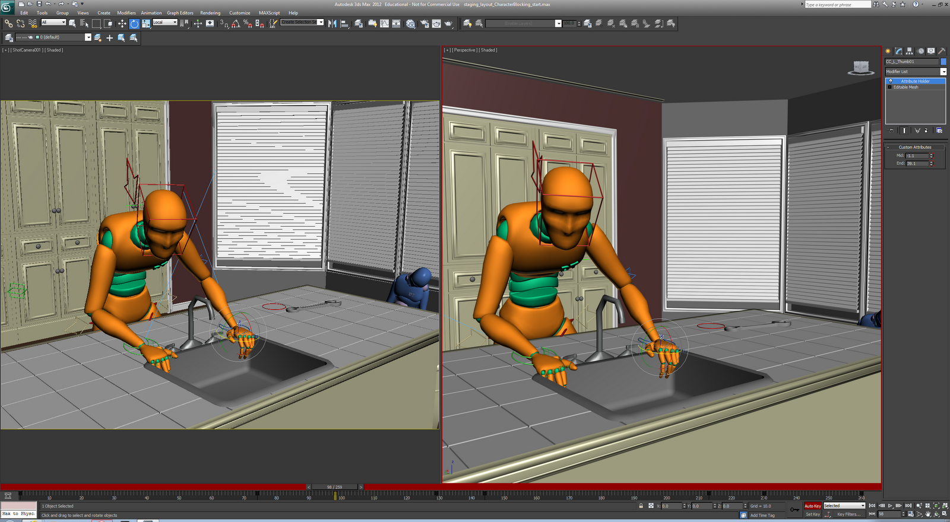Click the CC_L_Thumb01 object name field
Screen dimensions: 950x522
click(912, 61)
